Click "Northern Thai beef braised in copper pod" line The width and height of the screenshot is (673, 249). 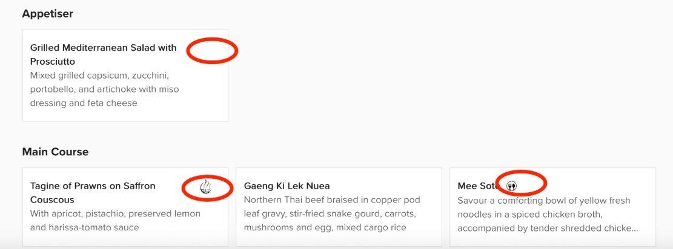click(331, 200)
